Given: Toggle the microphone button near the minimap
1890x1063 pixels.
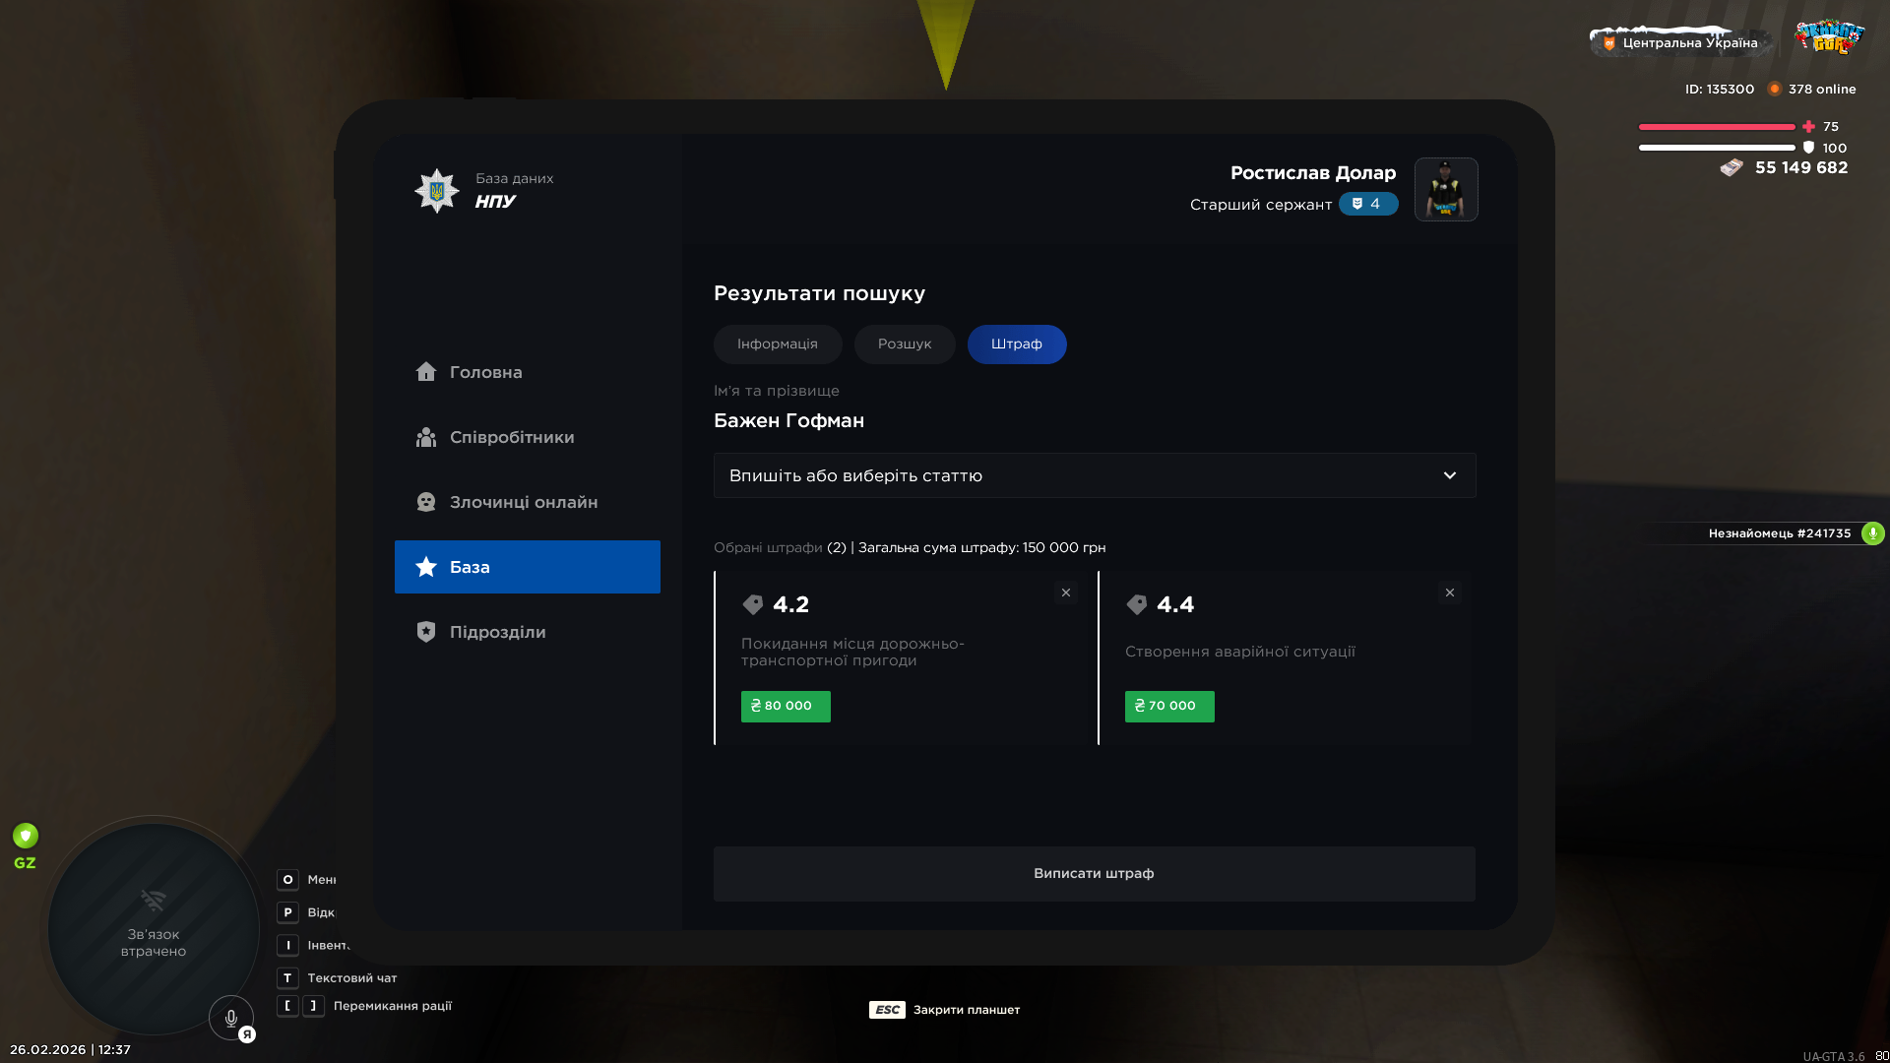Looking at the screenshot, I should (x=231, y=1019).
